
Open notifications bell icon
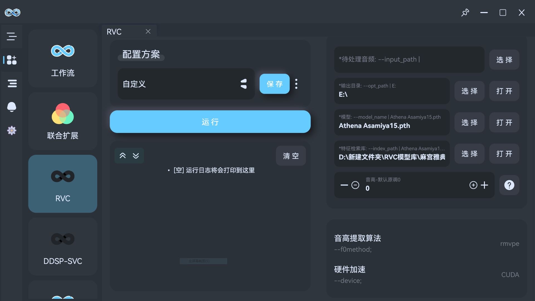12,107
